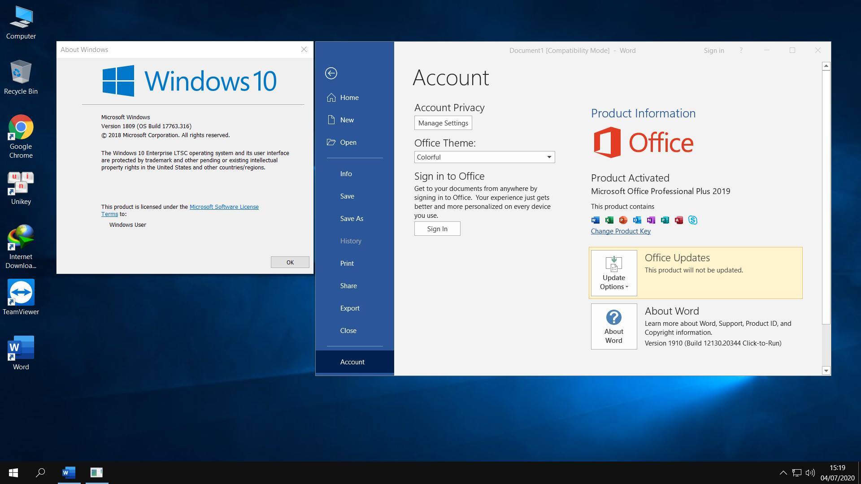Open the clock and date on taskbar
This screenshot has width=861, height=484.
tap(837, 473)
